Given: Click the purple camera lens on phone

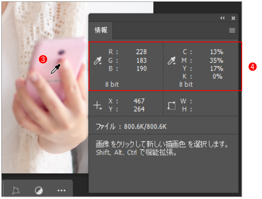Looking at the screenshot, I should point(62,53).
